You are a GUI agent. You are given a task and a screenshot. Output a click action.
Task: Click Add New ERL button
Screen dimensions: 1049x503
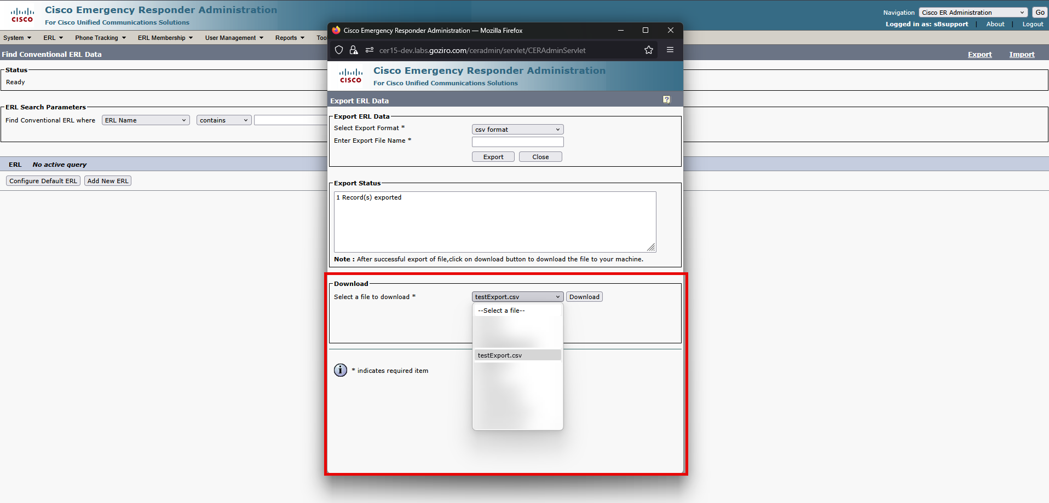point(108,181)
